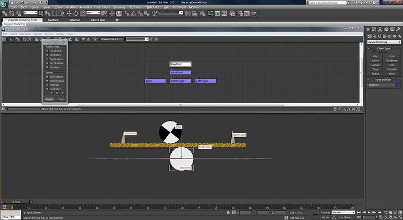Open the Standard Primitives dropdown
403x220 pixels.
coord(384,42)
